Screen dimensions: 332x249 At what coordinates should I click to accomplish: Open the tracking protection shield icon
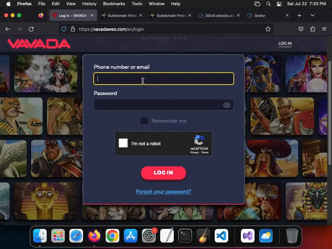point(64,29)
